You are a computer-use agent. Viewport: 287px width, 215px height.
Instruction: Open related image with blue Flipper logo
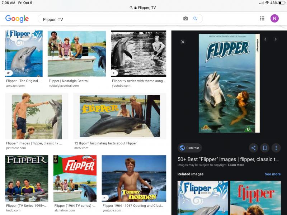point(203,198)
